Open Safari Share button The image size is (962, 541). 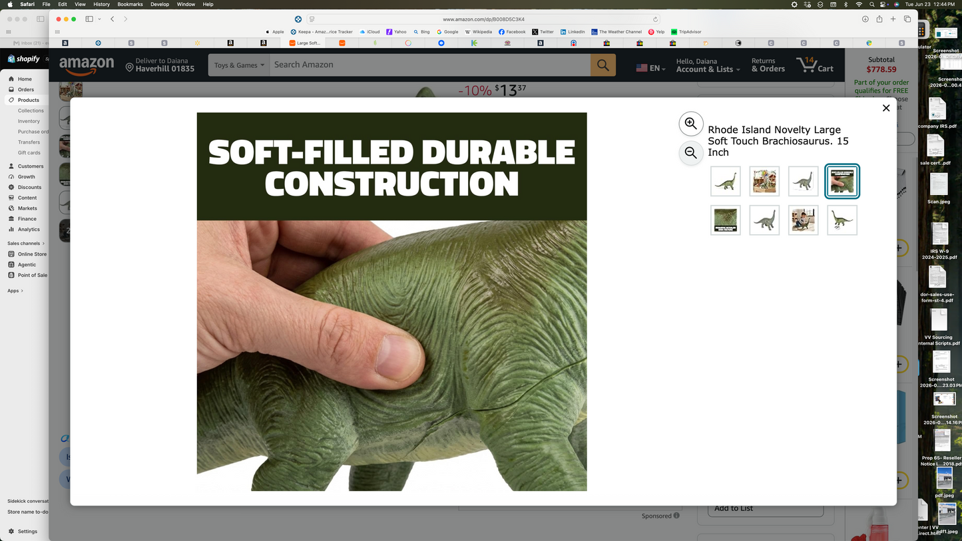click(x=879, y=19)
